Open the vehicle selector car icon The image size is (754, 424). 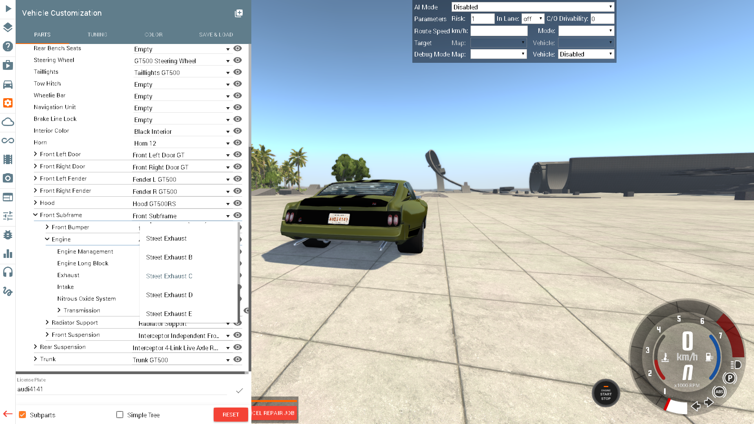8,84
